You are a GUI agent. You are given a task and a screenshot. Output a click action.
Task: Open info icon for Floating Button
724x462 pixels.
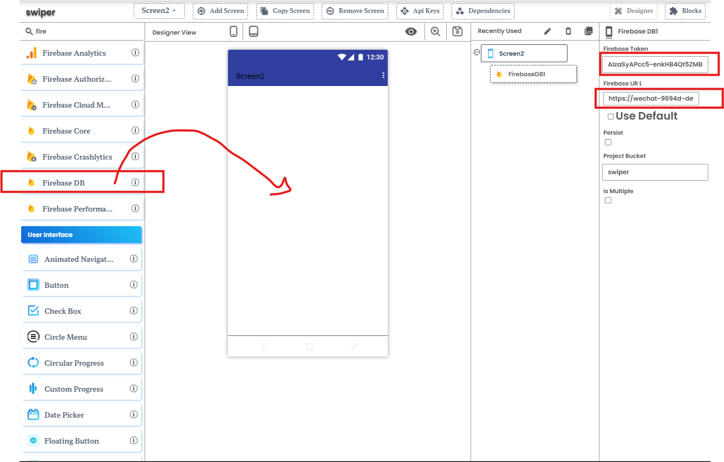[x=134, y=441]
